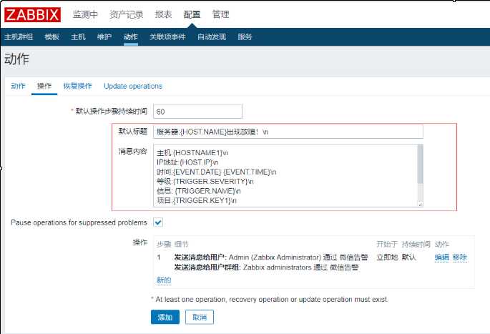Go to 模板 submenu
The width and height of the screenshot is (490, 334).
tap(52, 37)
